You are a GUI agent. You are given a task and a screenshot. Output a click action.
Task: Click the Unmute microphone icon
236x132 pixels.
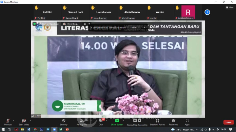pos(8,121)
